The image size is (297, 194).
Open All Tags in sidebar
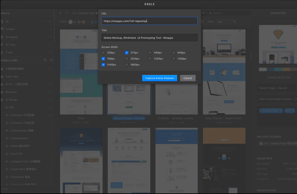(x=27, y=45)
